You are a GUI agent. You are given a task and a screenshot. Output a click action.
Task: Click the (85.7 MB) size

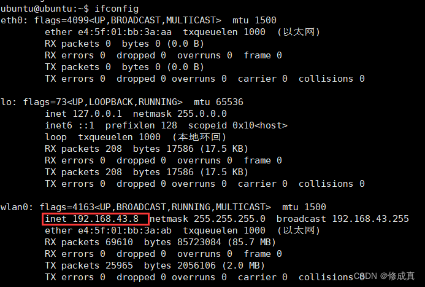pyautogui.click(x=251, y=242)
